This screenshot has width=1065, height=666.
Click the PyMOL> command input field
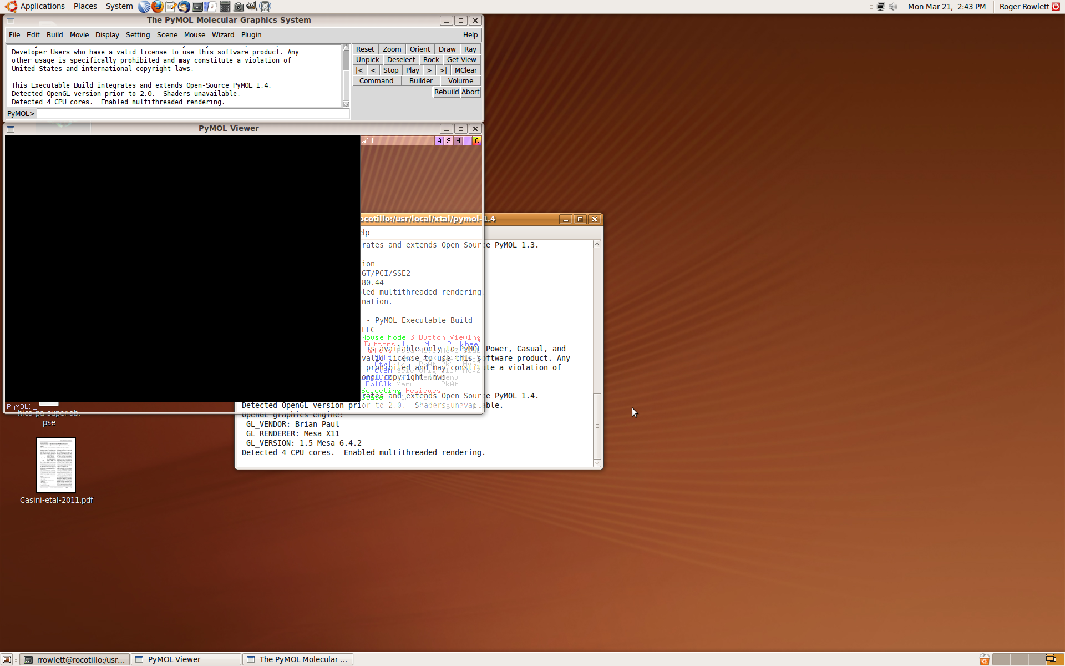point(192,114)
